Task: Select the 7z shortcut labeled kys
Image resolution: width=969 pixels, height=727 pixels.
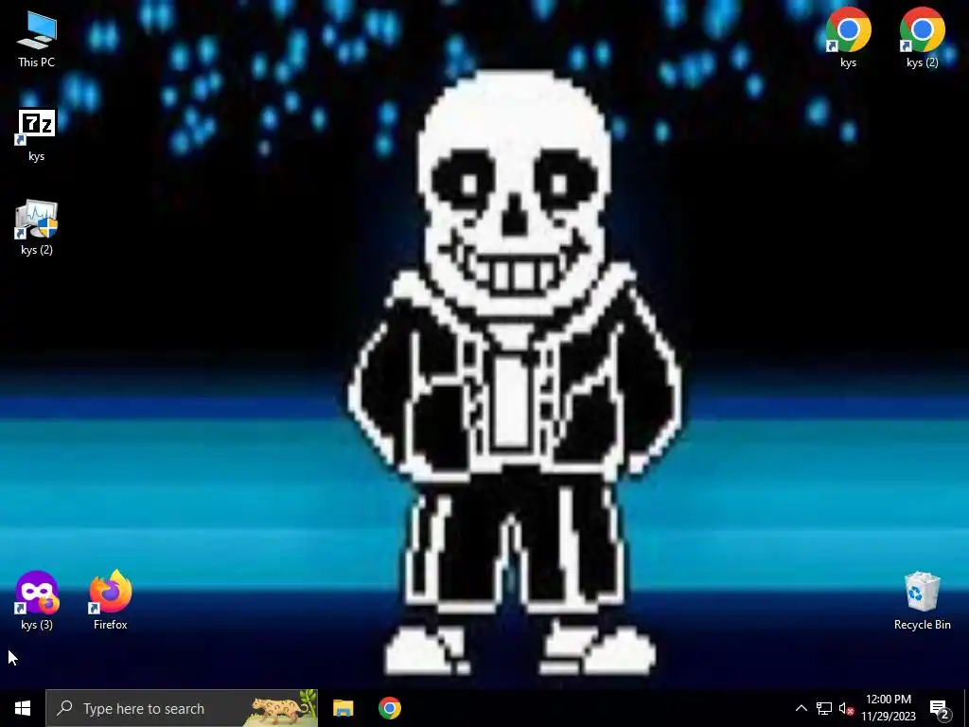Action: tap(37, 134)
